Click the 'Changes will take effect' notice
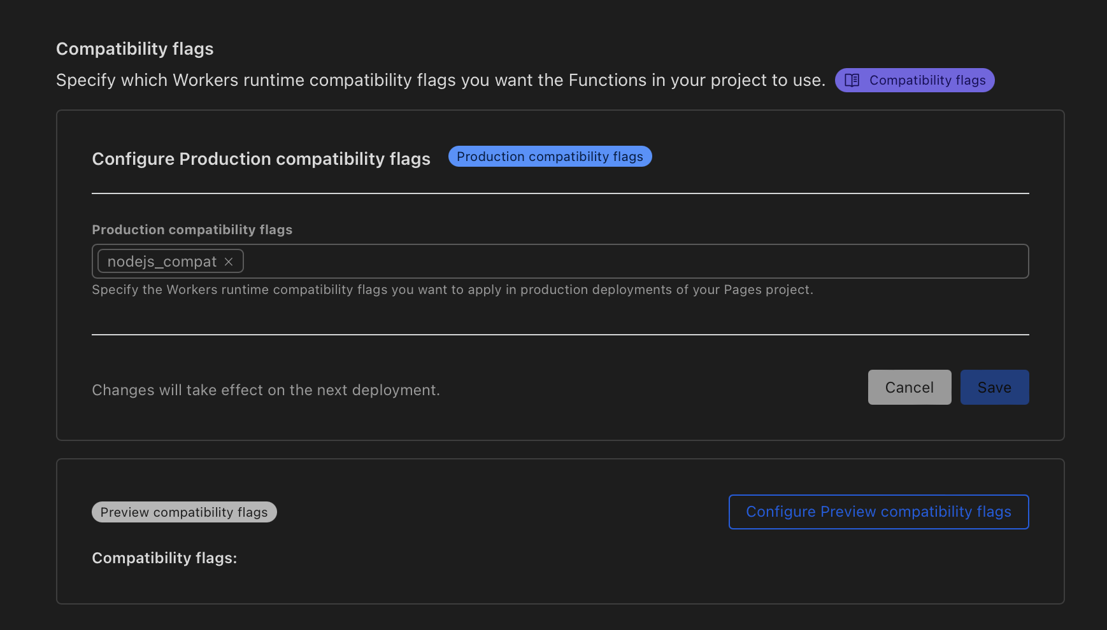Screen dimensions: 1107x630 coord(266,390)
